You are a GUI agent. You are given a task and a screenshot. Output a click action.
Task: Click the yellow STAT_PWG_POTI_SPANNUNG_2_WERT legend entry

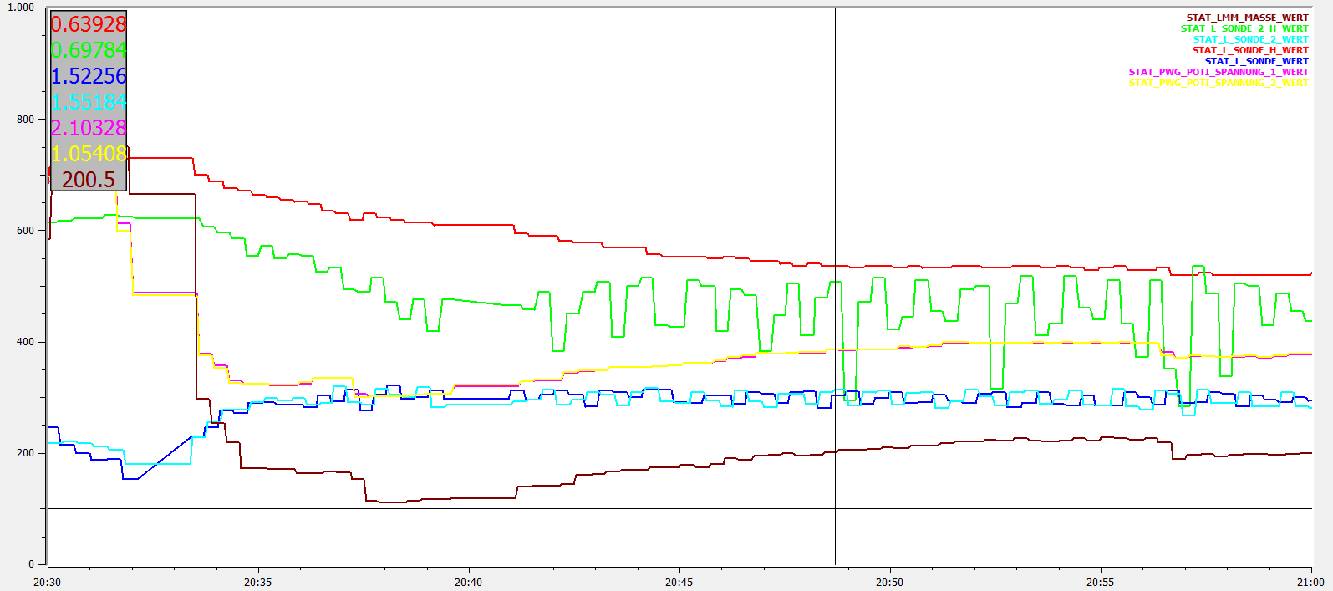[1219, 83]
